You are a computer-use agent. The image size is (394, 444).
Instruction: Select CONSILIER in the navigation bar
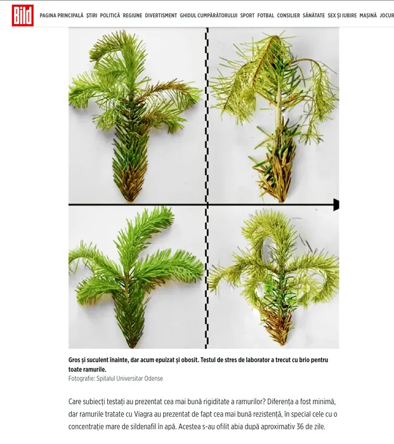288,16
